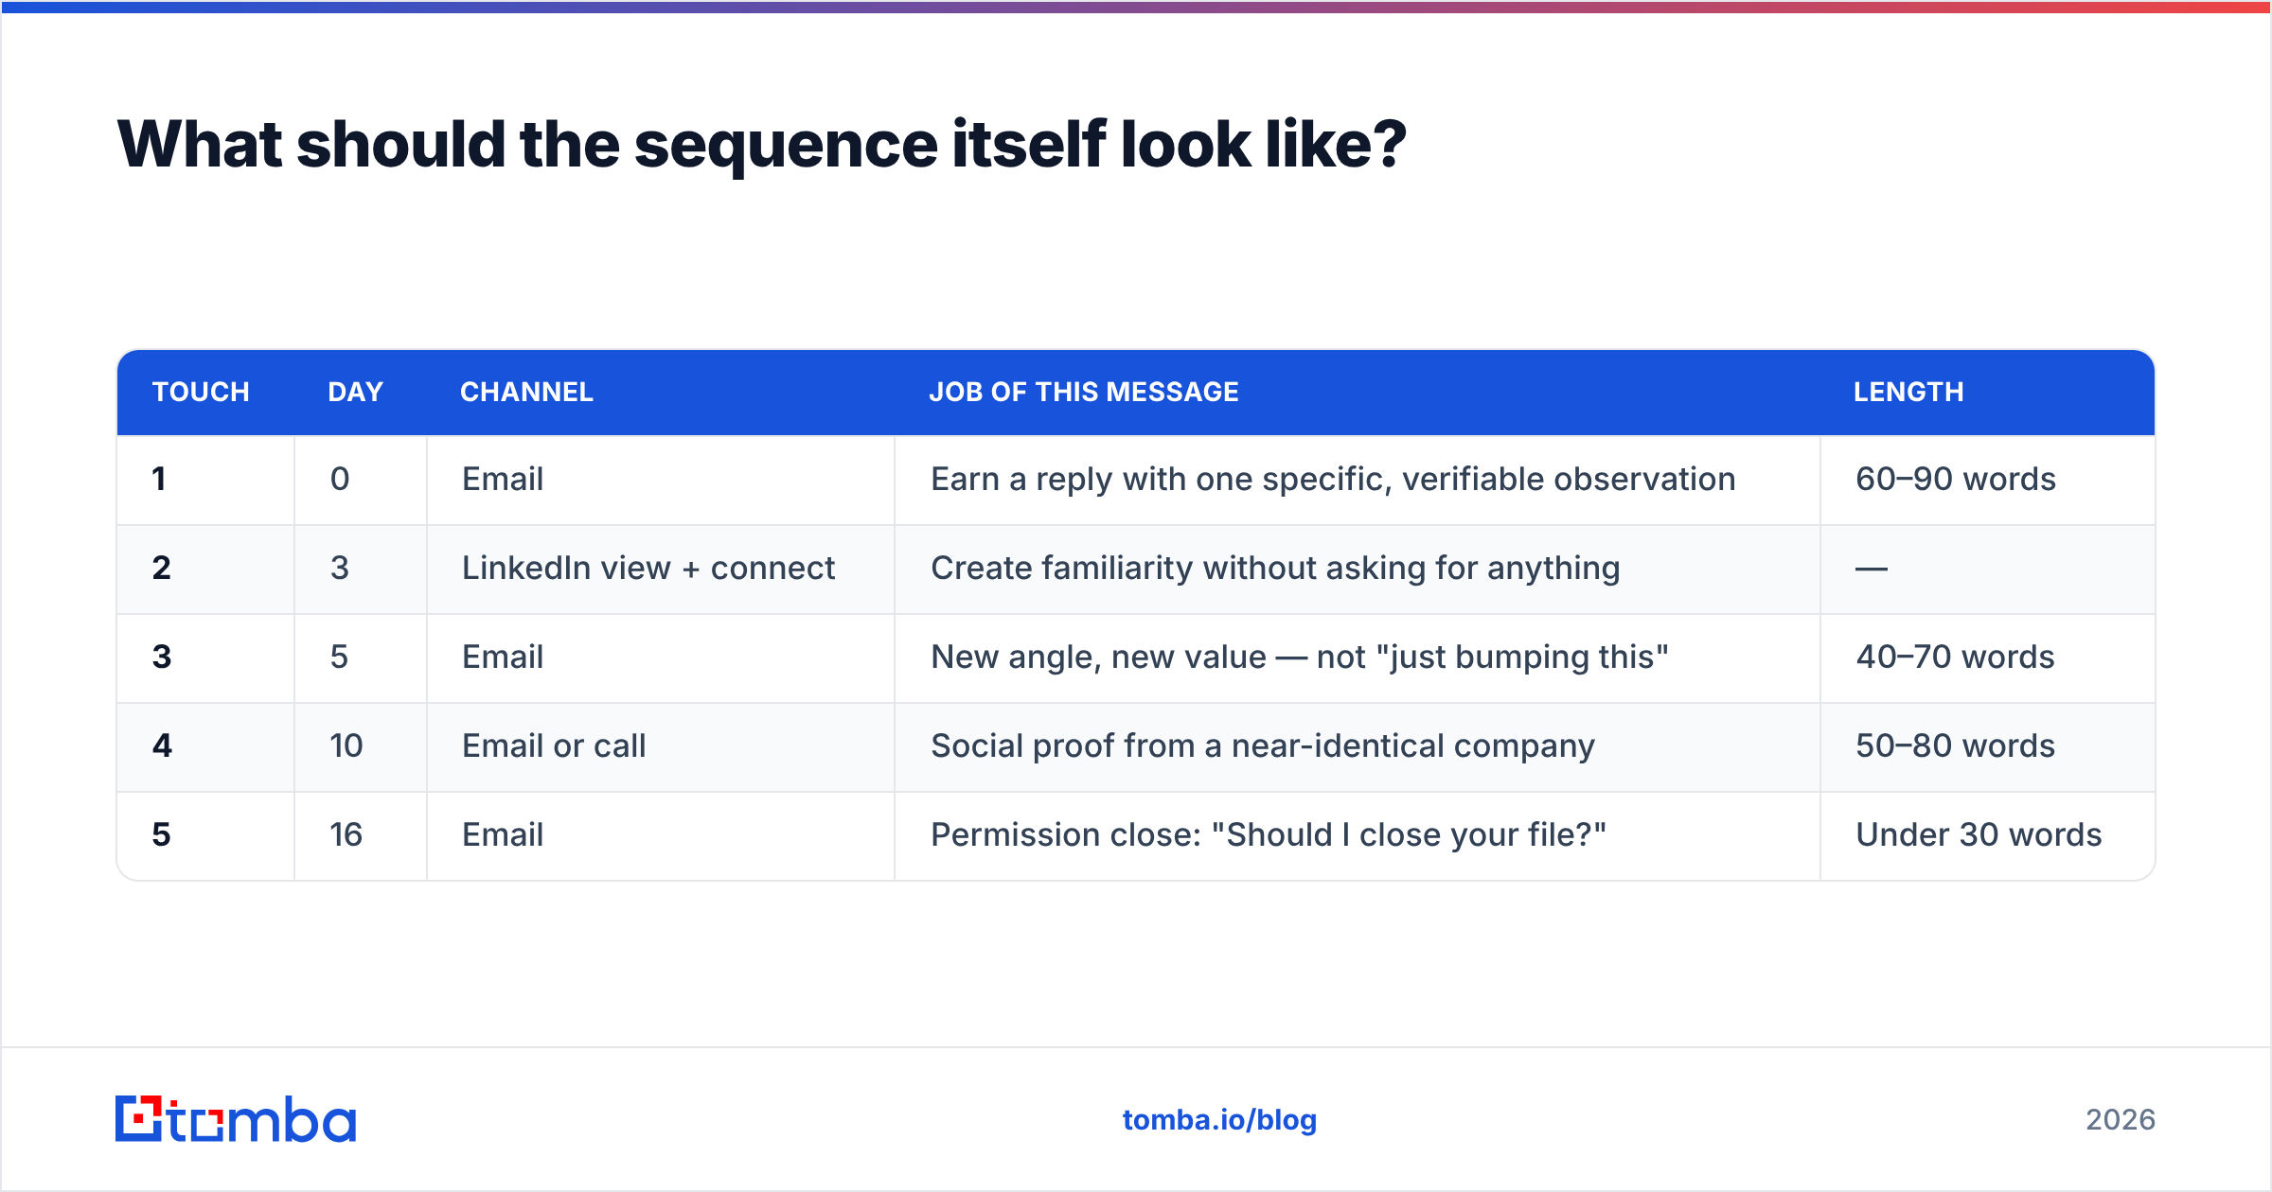Image resolution: width=2272 pixels, height=1192 pixels.
Task: Click the dash in the LinkedIn row length
Action: (1871, 569)
